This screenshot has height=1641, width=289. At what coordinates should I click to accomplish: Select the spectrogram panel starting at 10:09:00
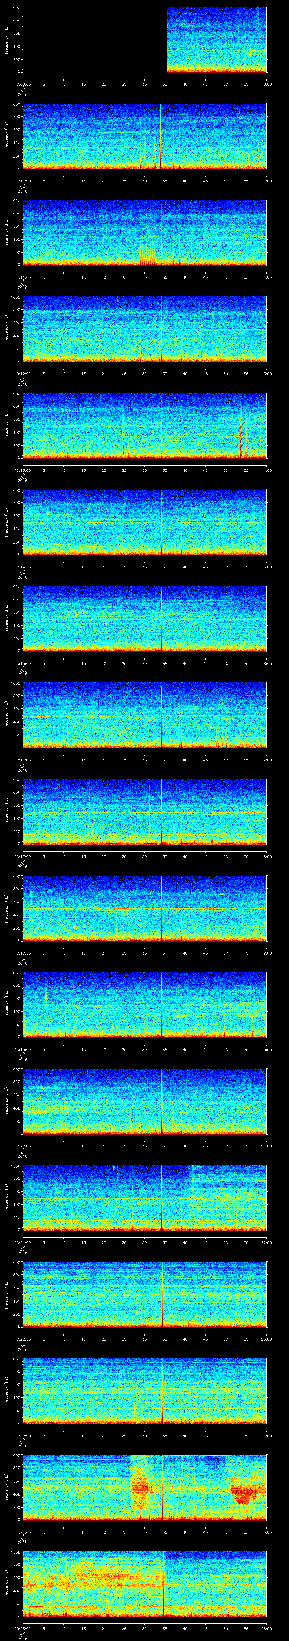pyautogui.click(x=145, y=40)
